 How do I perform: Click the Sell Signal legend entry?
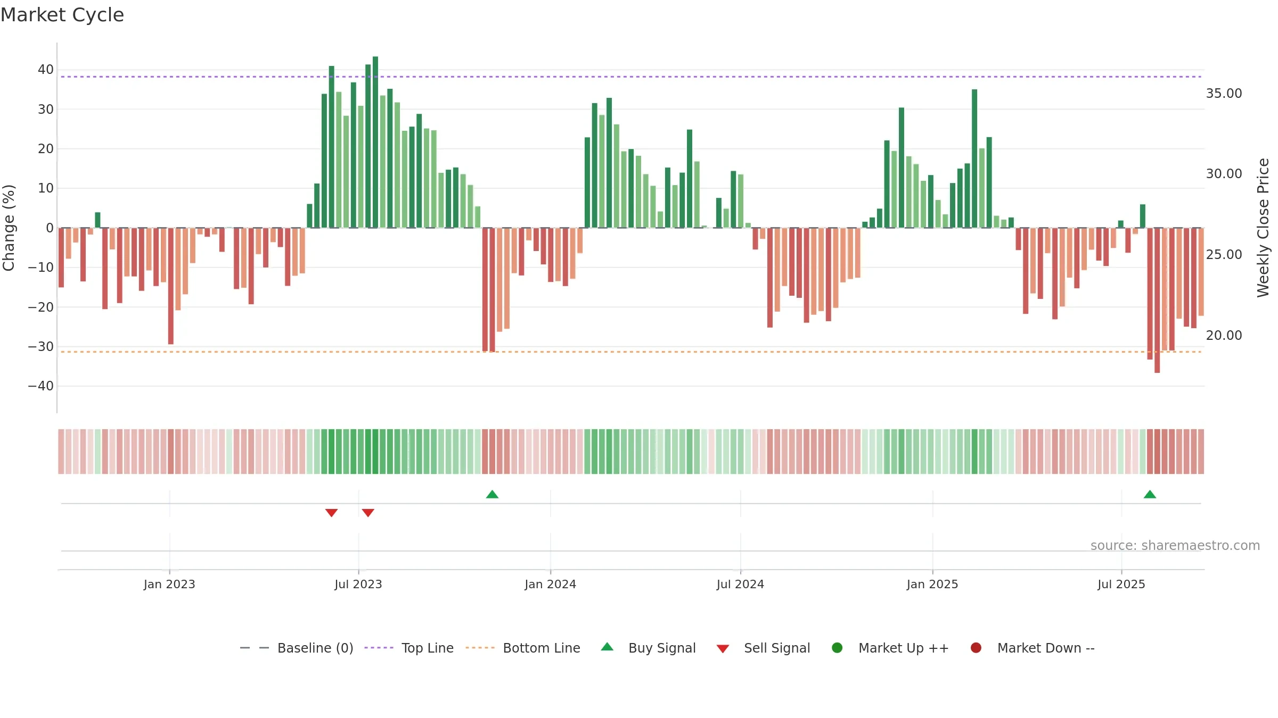[763, 648]
